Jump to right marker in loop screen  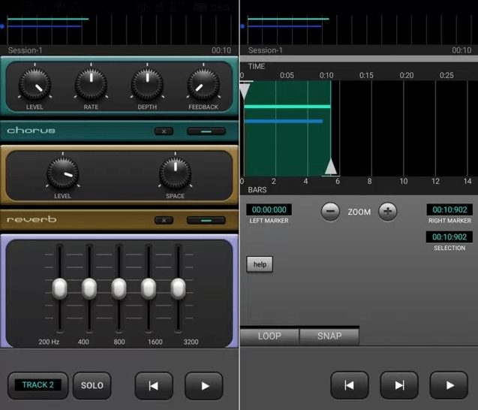tap(399, 385)
